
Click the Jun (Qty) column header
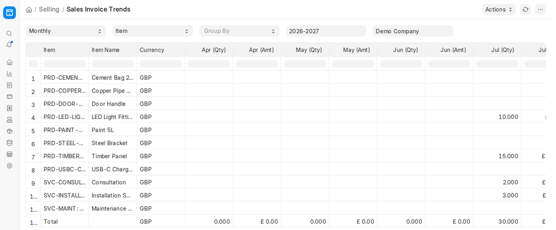(x=401, y=50)
